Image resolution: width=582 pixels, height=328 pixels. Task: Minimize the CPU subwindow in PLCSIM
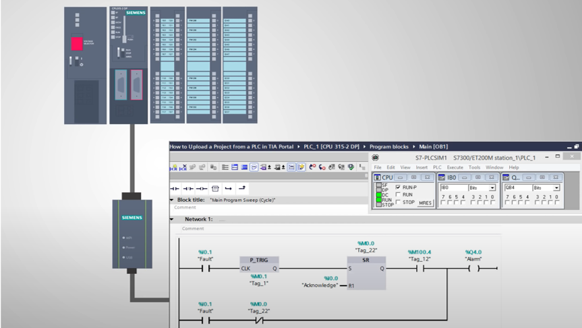[400, 177]
